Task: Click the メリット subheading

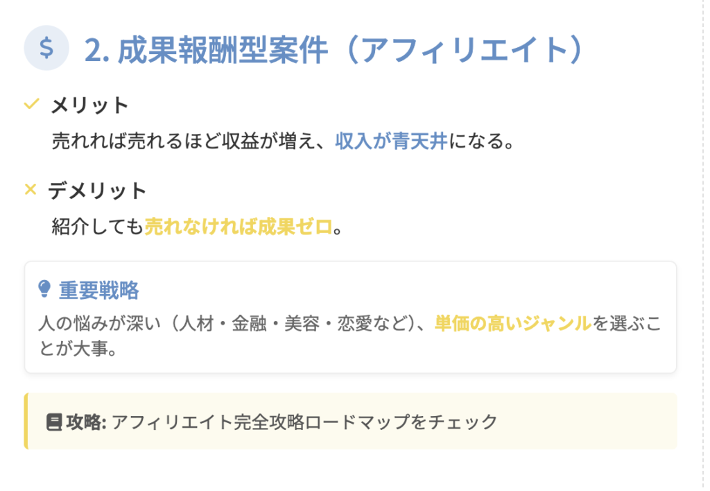Action: [x=89, y=105]
